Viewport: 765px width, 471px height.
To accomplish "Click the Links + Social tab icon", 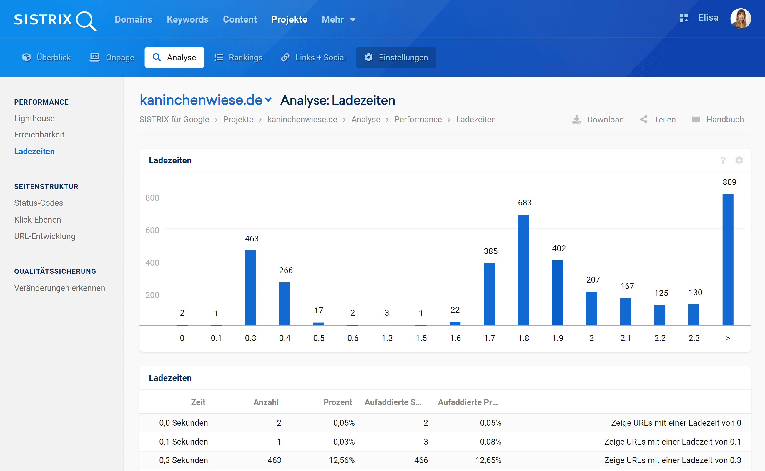I will 285,57.
